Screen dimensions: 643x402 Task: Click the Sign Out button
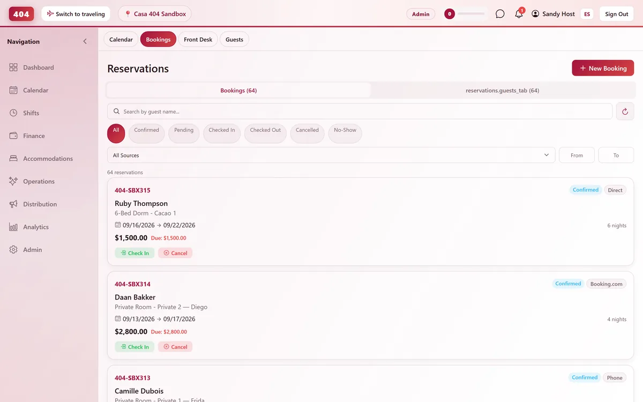click(x=617, y=14)
